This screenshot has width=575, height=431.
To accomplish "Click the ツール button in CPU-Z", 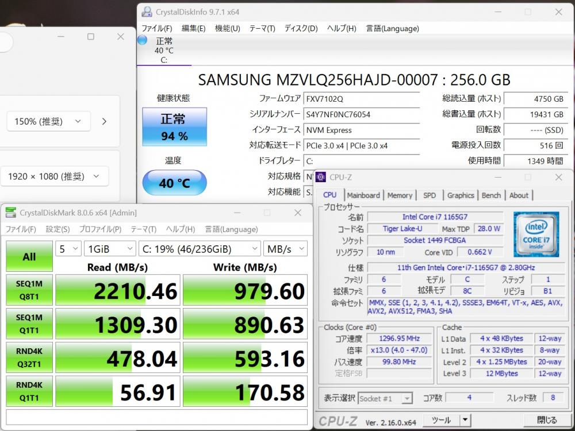I will tap(441, 421).
